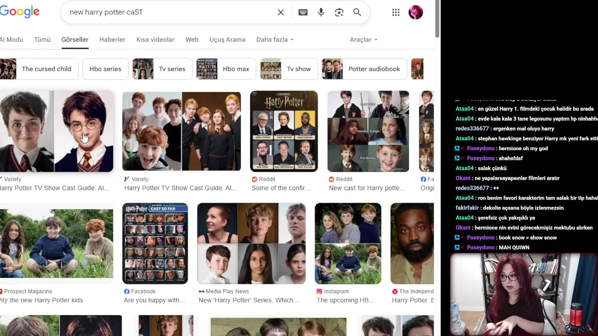Screen dimensions: 598x336
Task: Select the Hbo series filter chip
Action: click(x=105, y=69)
